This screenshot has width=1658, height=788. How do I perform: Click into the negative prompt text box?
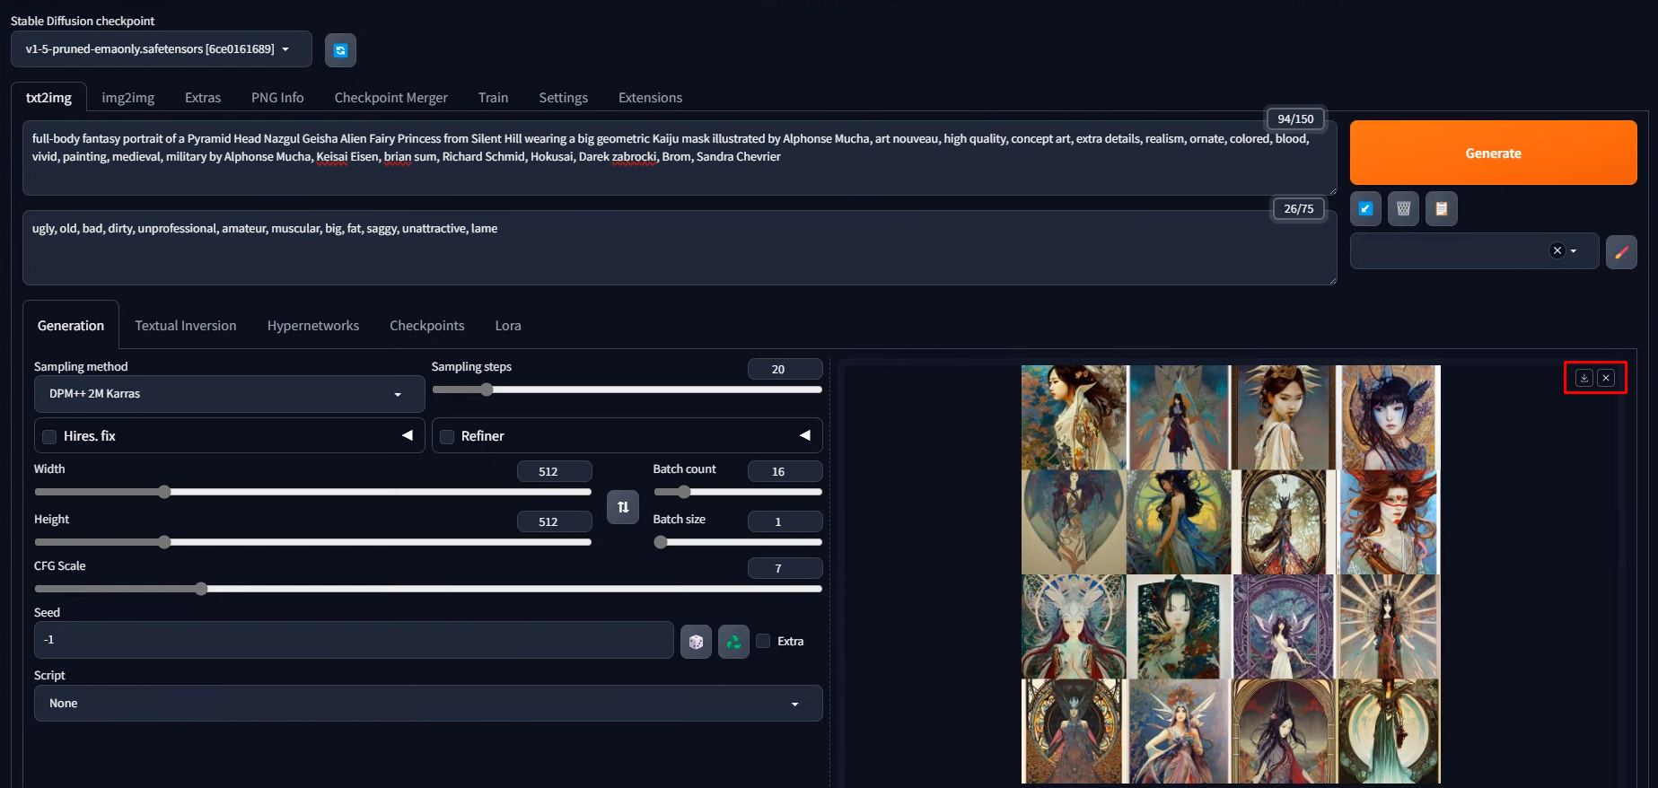680,248
